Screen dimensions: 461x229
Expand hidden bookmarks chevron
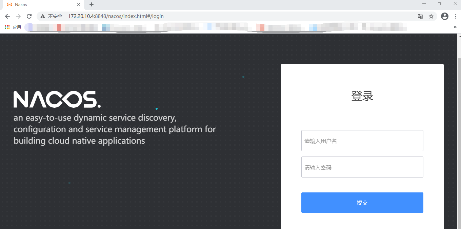455,27
